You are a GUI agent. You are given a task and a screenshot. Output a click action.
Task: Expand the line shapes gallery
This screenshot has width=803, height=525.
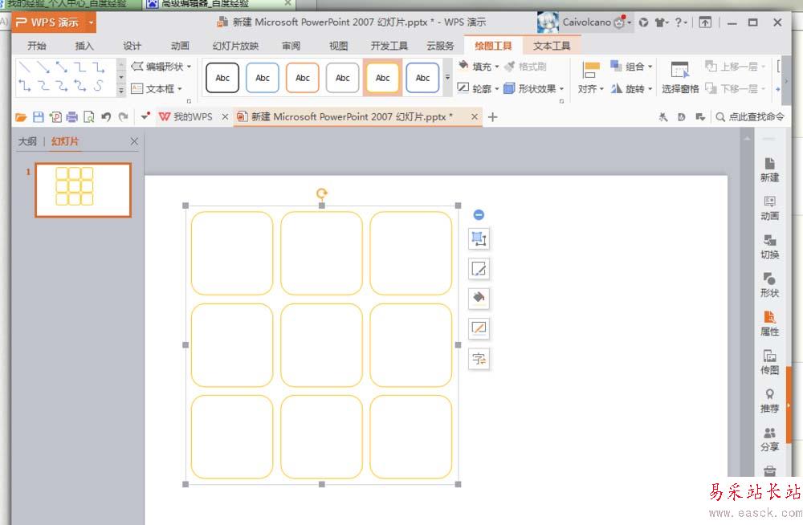pyautogui.click(x=121, y=91)
